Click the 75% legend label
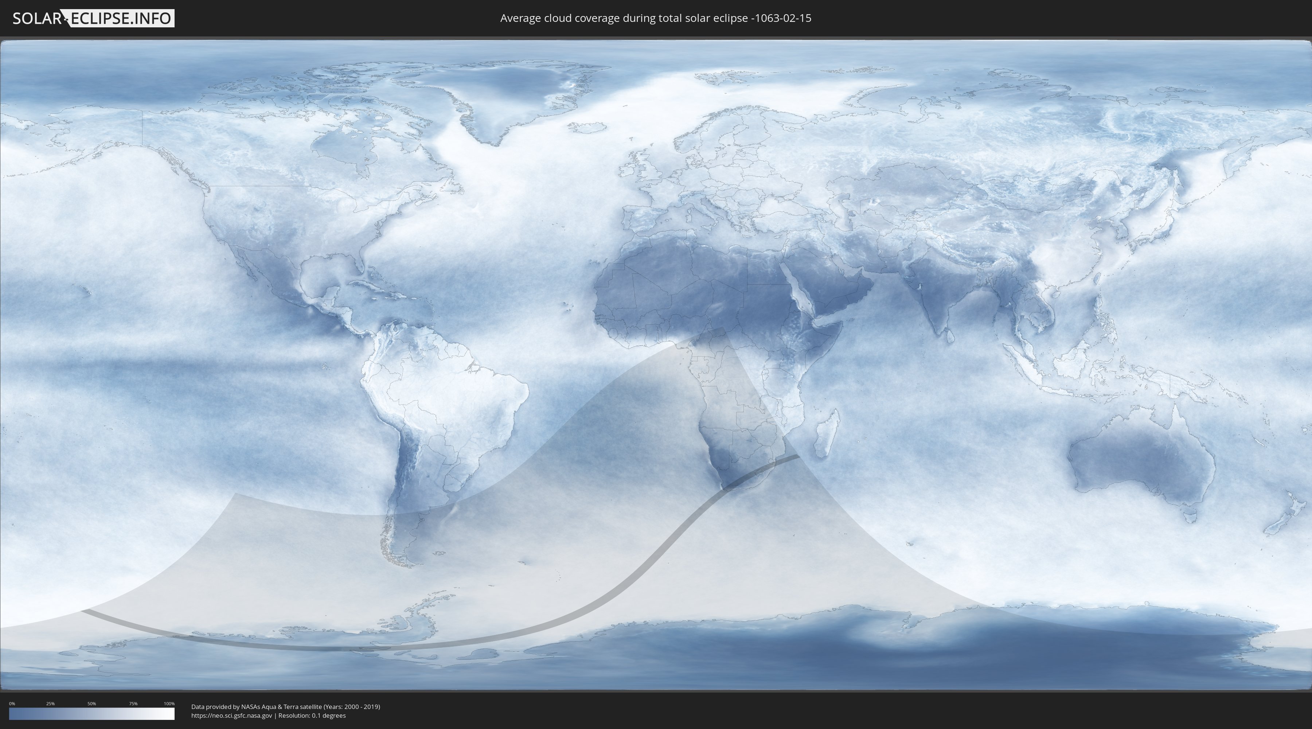Viewport: 1312px width, 729px height. click(x=133, y=703)
